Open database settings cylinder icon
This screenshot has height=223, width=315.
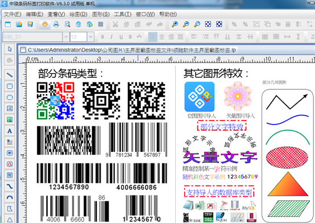pyautogui.click(x=78, y=24)
